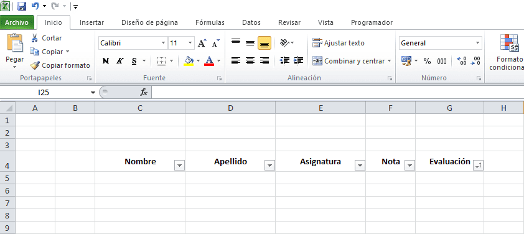The width and height of the screenshot is (524, 234).
Task: Expand the Pegar options arrow
Action: coord(15,67)
